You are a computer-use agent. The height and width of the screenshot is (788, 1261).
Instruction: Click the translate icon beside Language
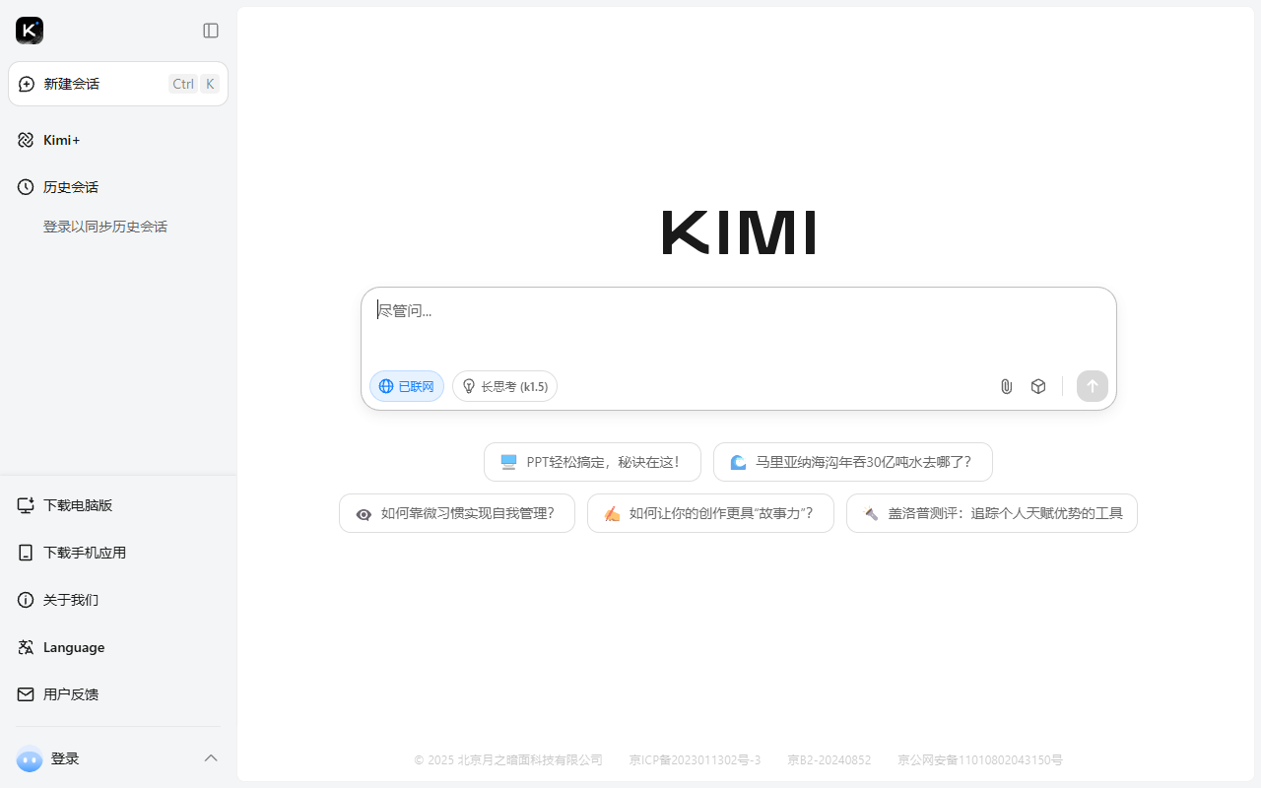click(x=26, y=647)
